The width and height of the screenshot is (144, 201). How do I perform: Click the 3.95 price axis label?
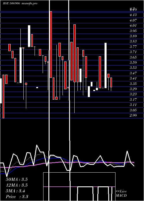tap(133, 31)
